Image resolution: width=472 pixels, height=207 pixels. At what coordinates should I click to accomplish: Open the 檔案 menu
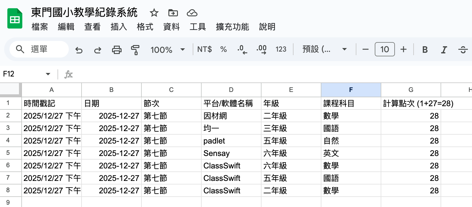tap(40, 27)
